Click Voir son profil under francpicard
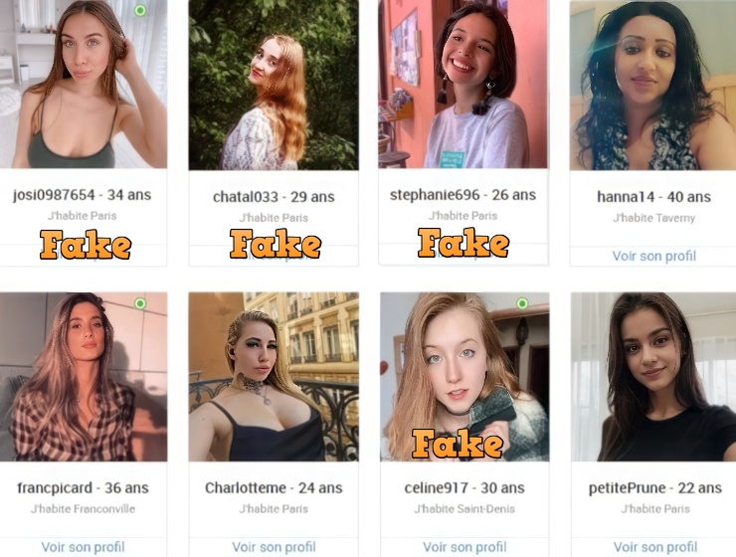The height and width of the screenshot is (557, 736). (84, 547)
